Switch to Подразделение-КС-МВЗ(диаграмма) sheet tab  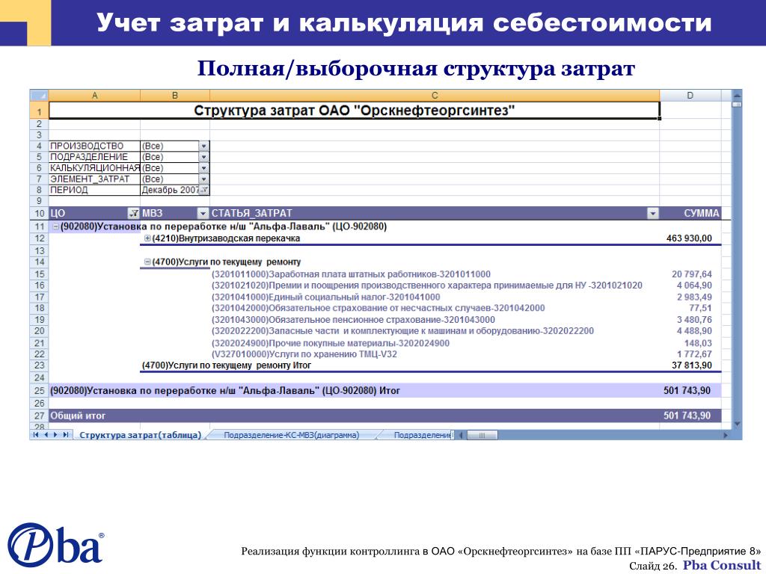[291, 435]
